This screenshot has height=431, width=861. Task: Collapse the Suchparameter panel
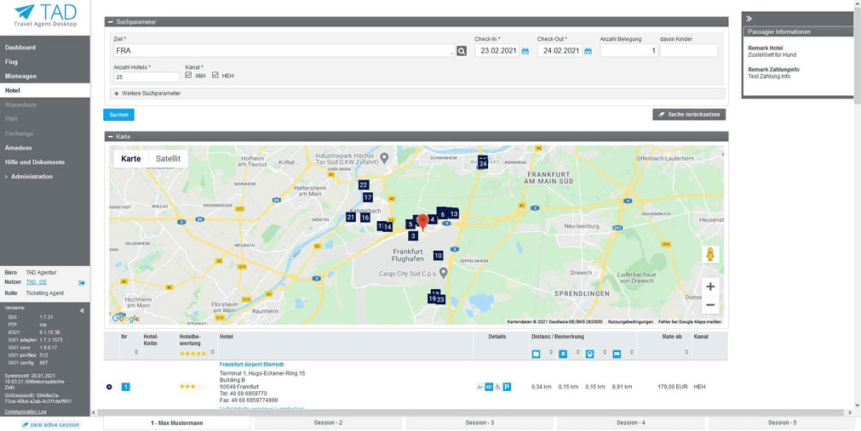click(110, 22)
